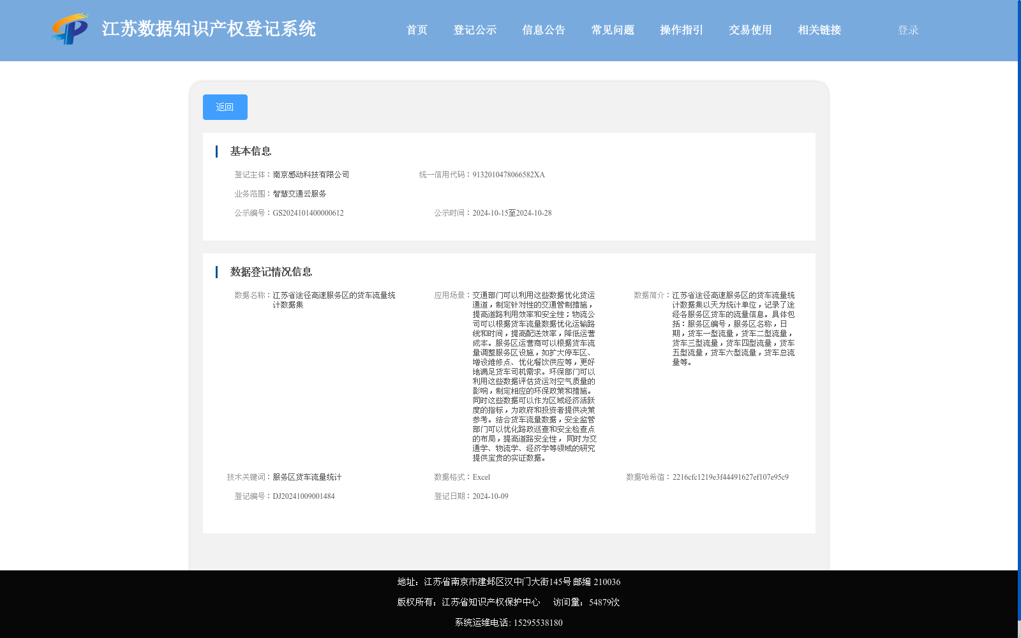Click the 返回 back button
Screen dimensions: 1021x638
click(225, 107)
